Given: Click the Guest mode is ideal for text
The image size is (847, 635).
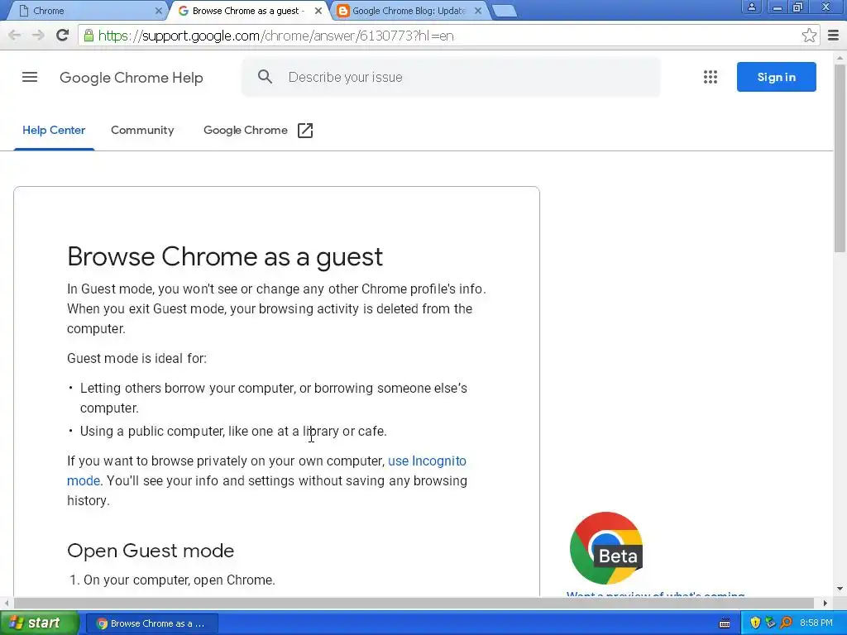Looking at the screenshot, I should 136,358.
